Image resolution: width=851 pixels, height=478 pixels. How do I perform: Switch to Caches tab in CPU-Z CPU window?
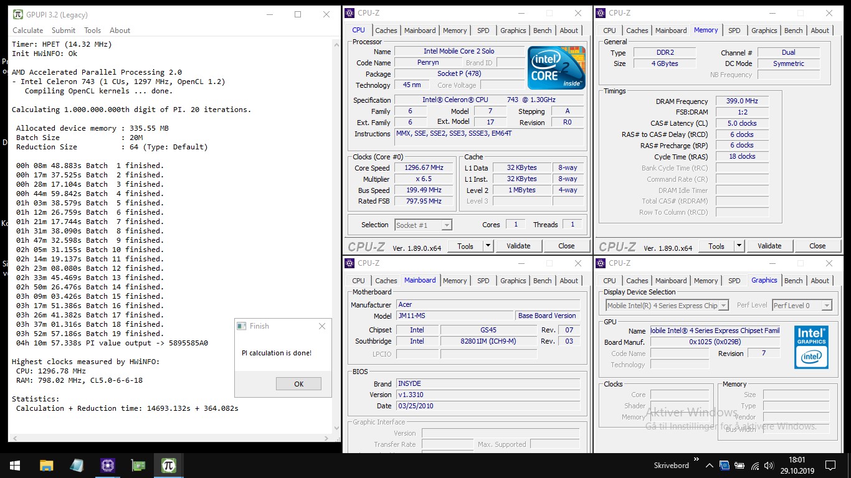(386, 30)
